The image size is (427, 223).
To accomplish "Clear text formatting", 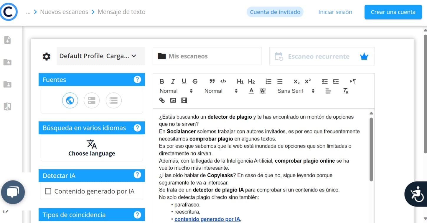I will coord(346,91).
